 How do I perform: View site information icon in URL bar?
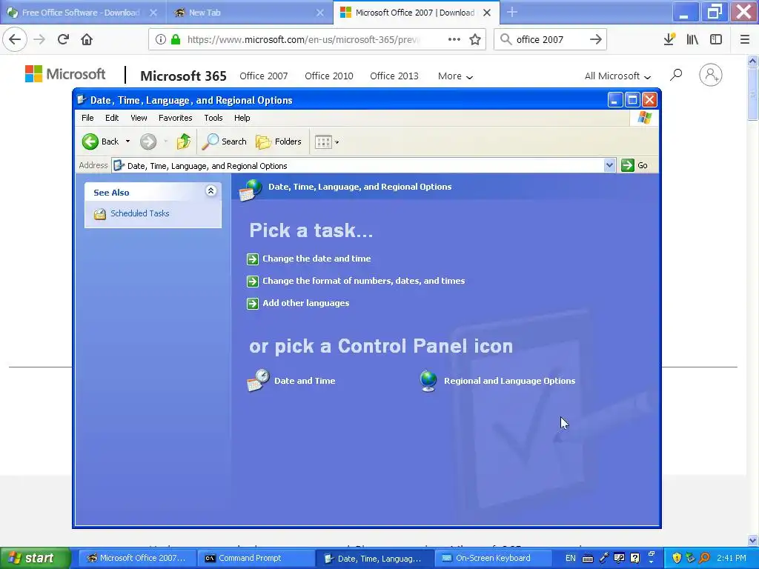click(160, 40)
